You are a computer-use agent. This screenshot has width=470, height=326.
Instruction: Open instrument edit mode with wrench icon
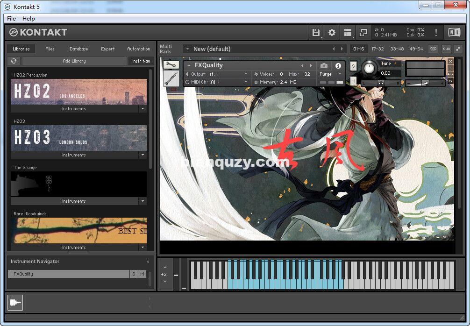point(171,65)
